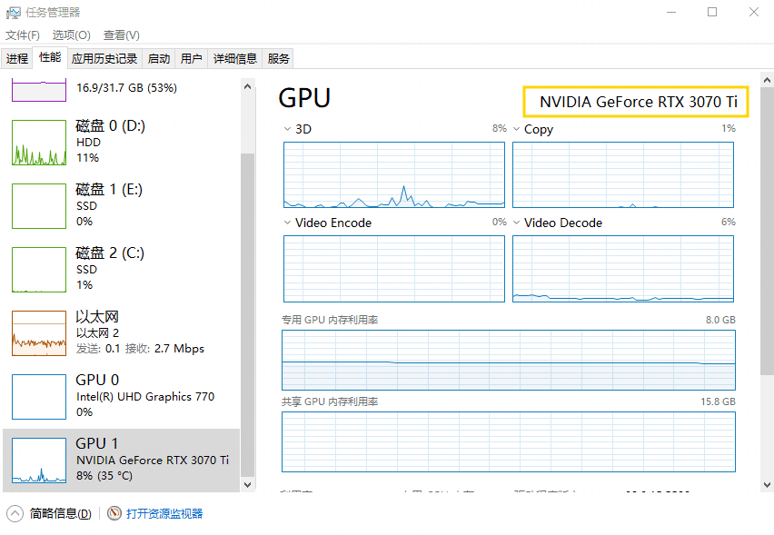
Task: Collapse to 简略信息(D) view
Action: 60,514
